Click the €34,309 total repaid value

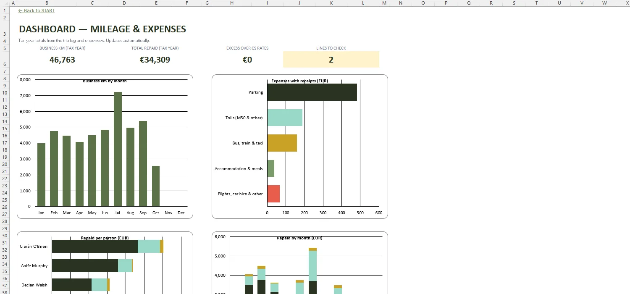coord(155,60)
